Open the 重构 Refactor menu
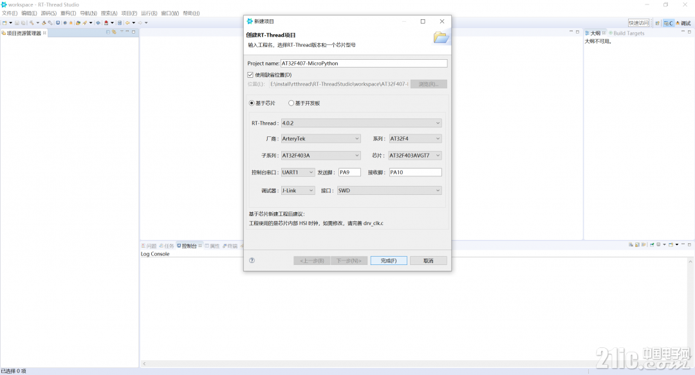This screenshot has width=695, height=375. pos(68,14)
